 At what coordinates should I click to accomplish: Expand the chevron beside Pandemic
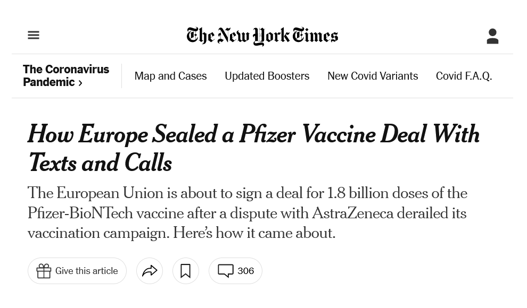[x=80, y=83]
